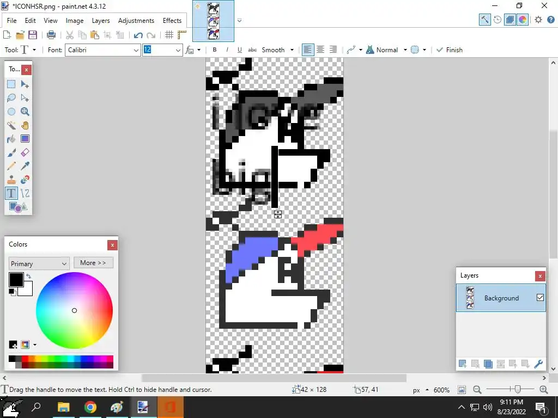
Task: Open the palette menu dropdown arrow
Action: coord(34,345)
